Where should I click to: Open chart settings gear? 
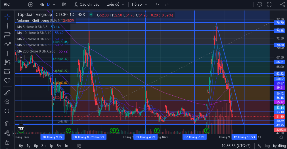click(259, 4)
